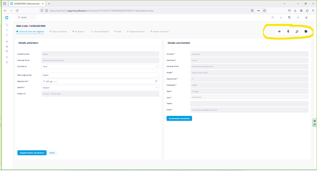
Task: Click the wrench icon in top header
Action: point(281,17)
